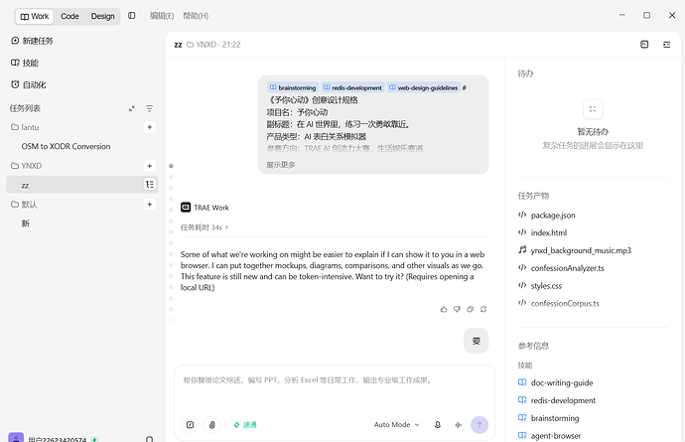The width and height of the screenshot is (685, 442).
Task: Start voice input with microphone icon
Action: pos(437,424)
